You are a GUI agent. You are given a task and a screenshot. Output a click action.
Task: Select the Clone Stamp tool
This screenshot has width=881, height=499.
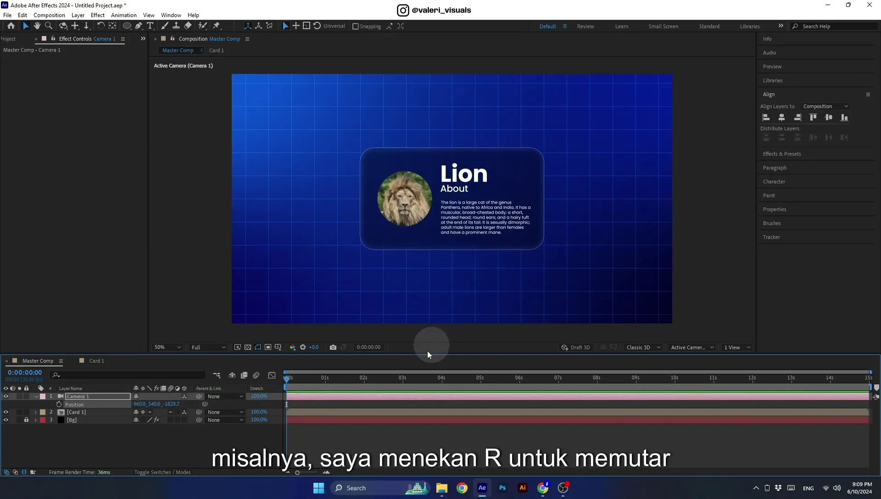(x=176, y=26)
